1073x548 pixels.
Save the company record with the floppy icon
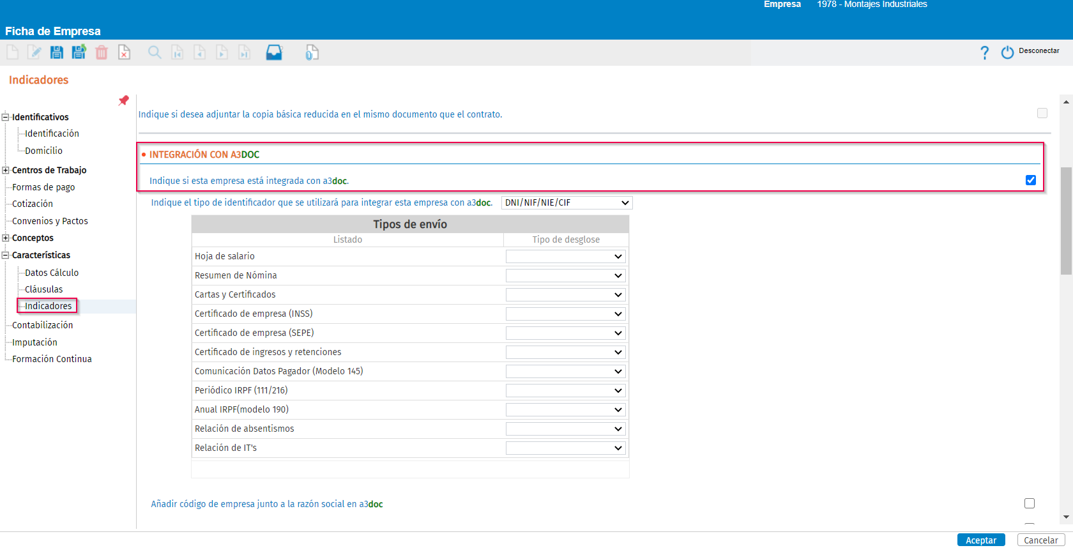point(57,52)
